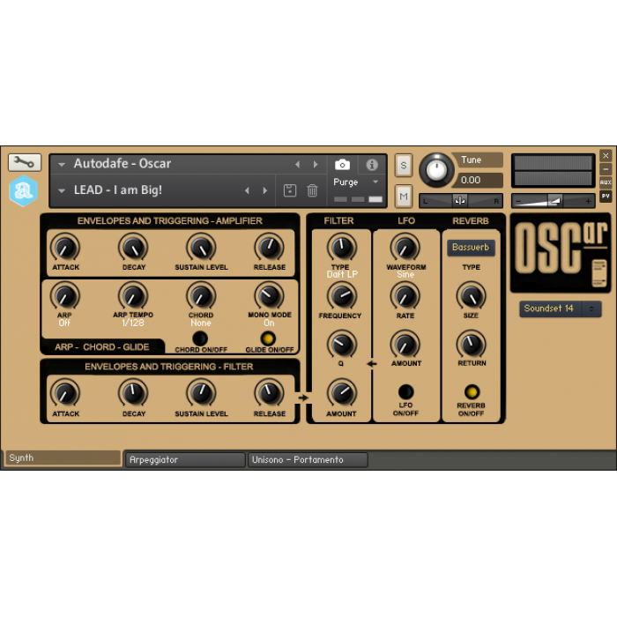Expand the LEAD - I am Big! snapshot dropdown
This screenshot has width=617, height=617.
[62, 191]
